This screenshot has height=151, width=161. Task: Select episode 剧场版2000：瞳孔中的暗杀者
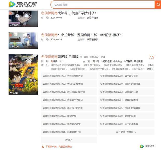click(126, 84)
